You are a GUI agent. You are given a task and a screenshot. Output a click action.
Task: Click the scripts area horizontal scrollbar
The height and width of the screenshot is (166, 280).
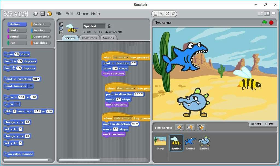(x=80, y=160)
